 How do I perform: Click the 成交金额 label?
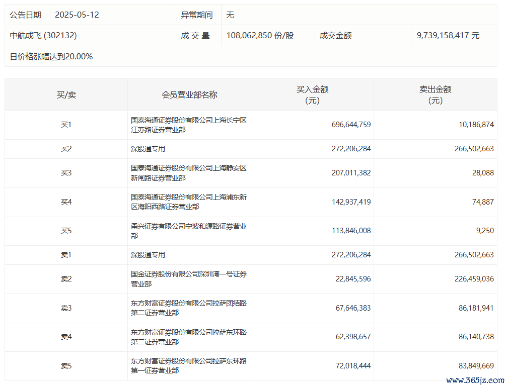point(336,36)
